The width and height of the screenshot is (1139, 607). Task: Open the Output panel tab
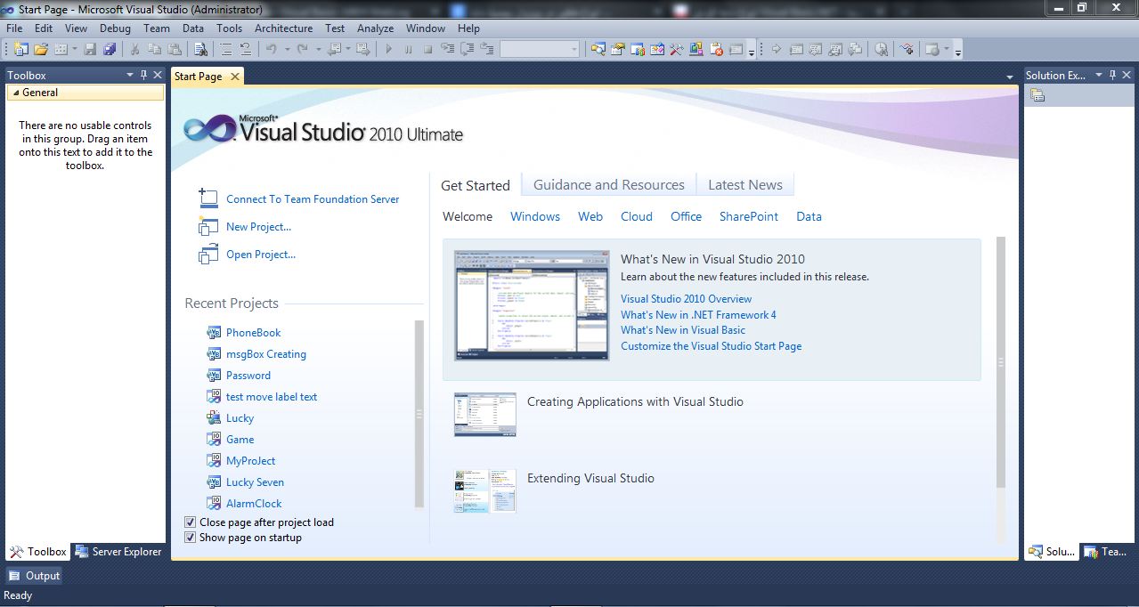coord(34,576)
